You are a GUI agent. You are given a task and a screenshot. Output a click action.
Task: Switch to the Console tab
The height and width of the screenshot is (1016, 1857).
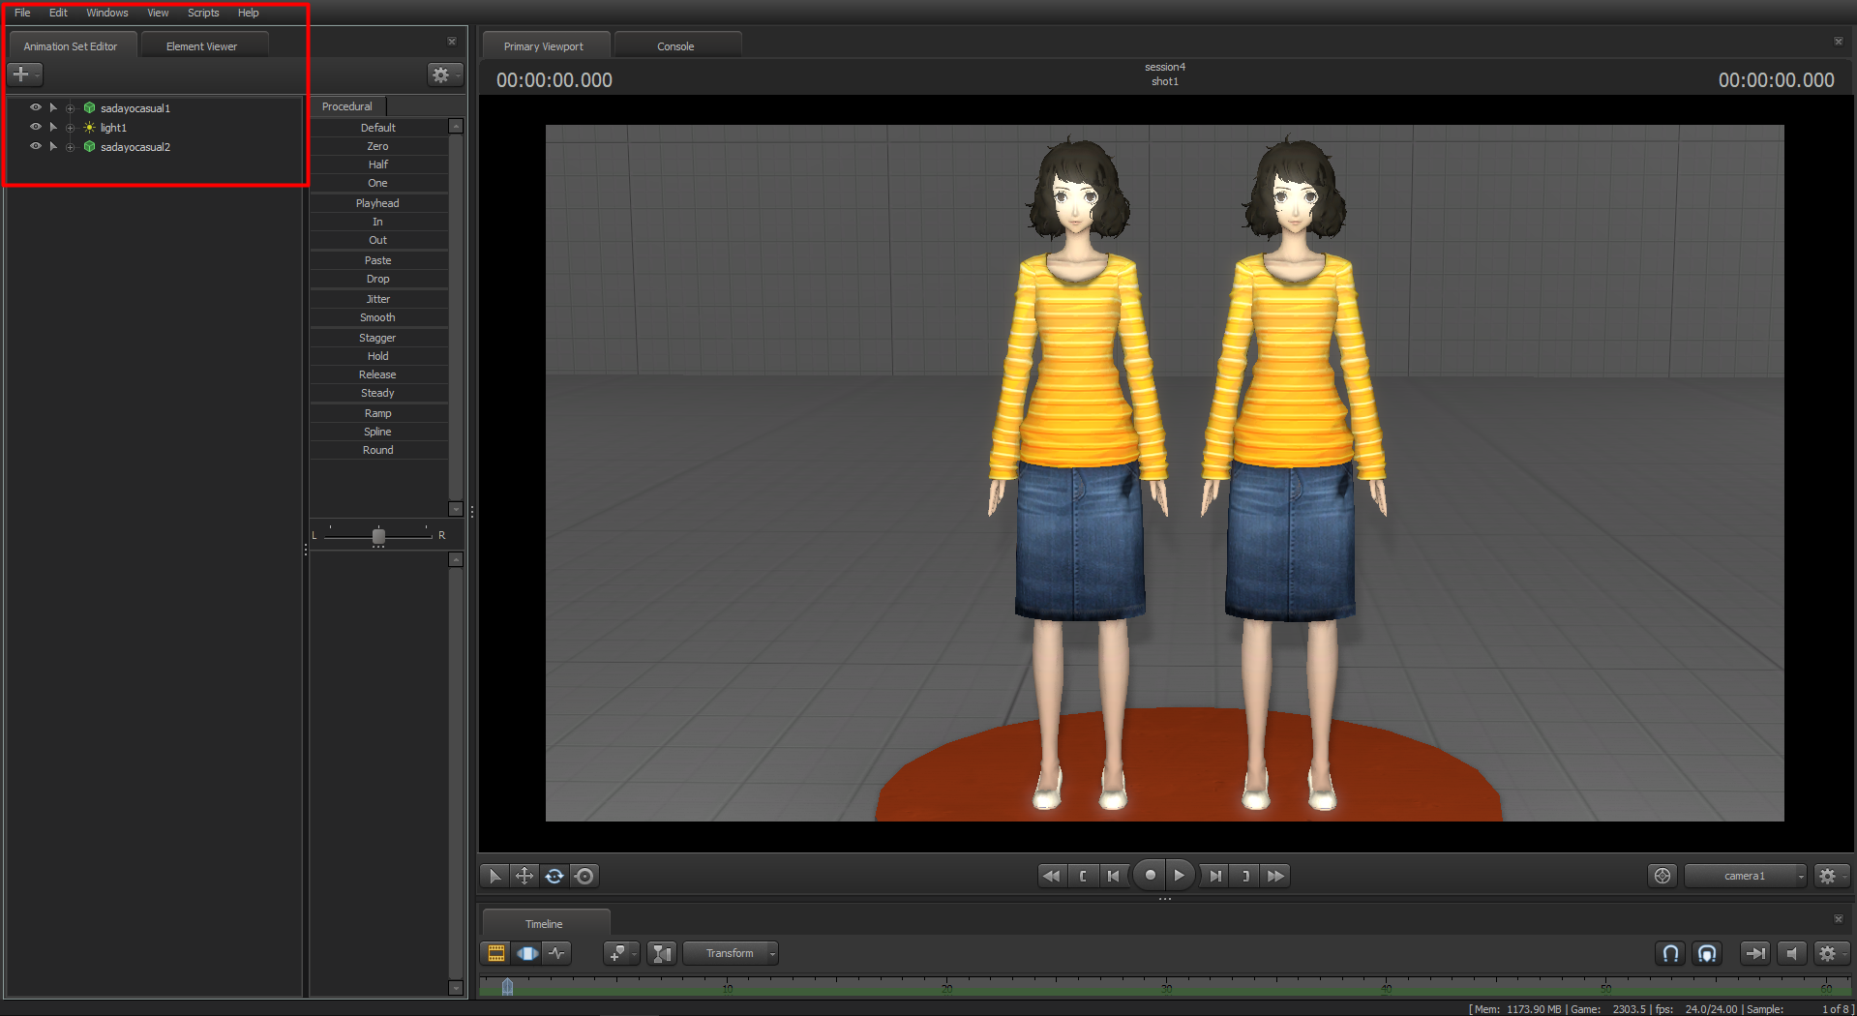pos(675,46)
